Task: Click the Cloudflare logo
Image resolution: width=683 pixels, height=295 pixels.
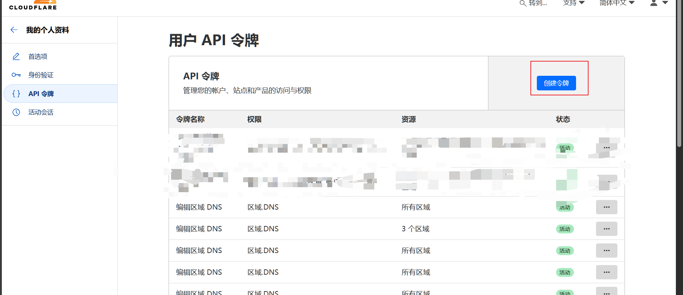Action: click(x=33, y=5)
